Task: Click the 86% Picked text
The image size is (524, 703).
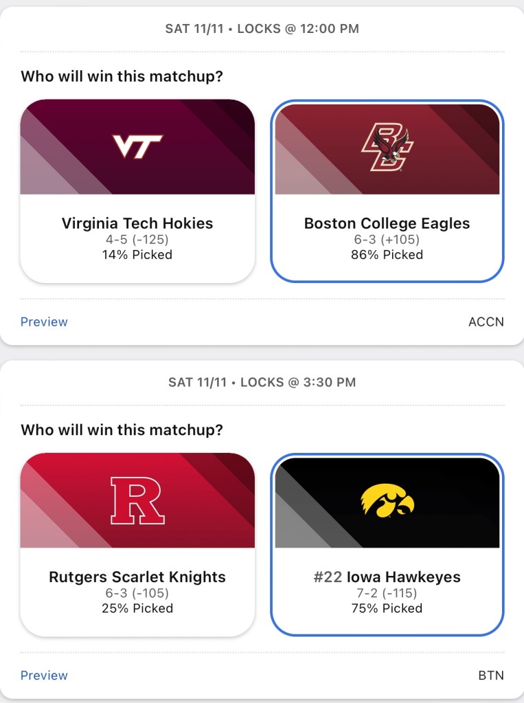Action: point(387,255)
